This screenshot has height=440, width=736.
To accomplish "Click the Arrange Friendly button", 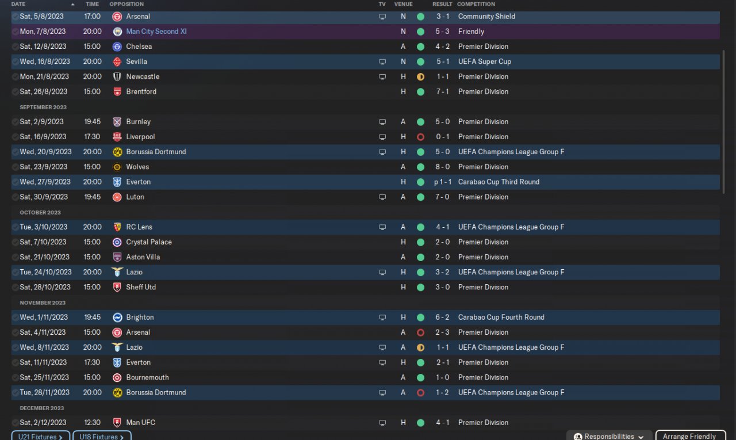I will coord(689,436).
